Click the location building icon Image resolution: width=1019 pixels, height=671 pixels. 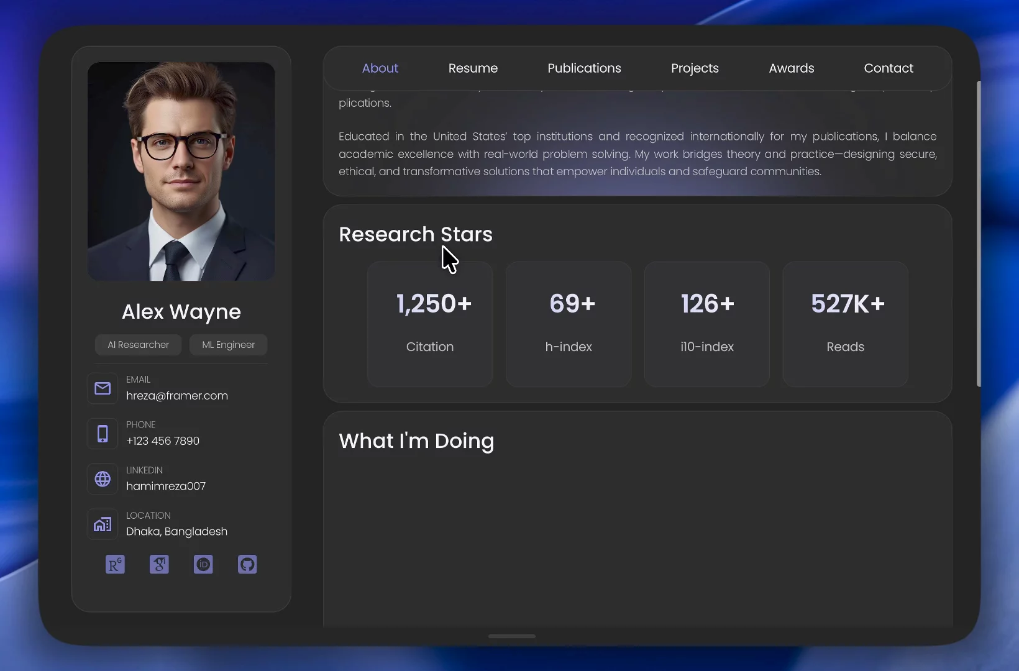click(103, 524)
